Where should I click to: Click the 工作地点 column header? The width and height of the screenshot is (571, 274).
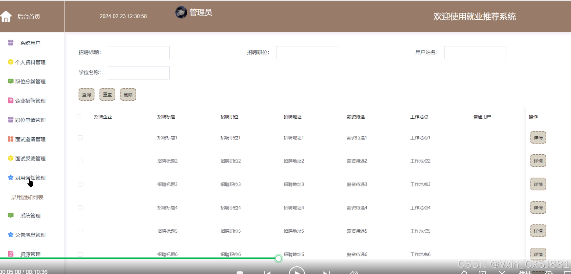click(x=419, y=117)
